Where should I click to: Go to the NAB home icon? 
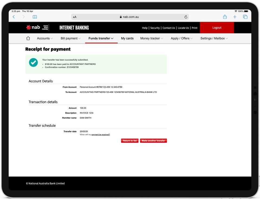pyautogui.click(x=28, y=38)
